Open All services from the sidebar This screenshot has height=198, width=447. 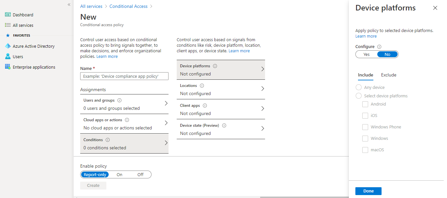pyautogui.click(x=23, y=25)
